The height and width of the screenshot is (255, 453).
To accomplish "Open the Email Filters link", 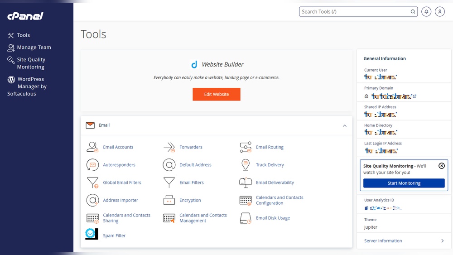I will click(x=192, y=183).
